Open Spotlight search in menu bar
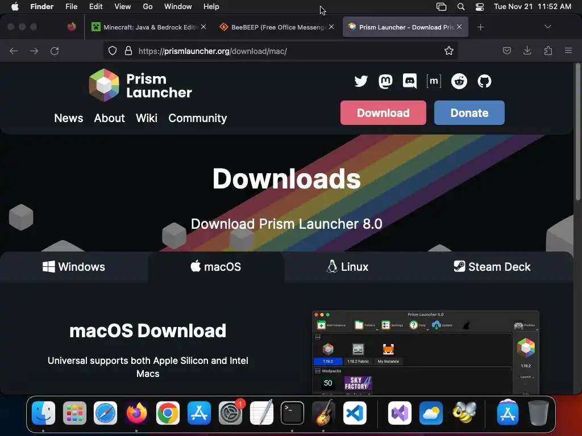 point(460,7)
